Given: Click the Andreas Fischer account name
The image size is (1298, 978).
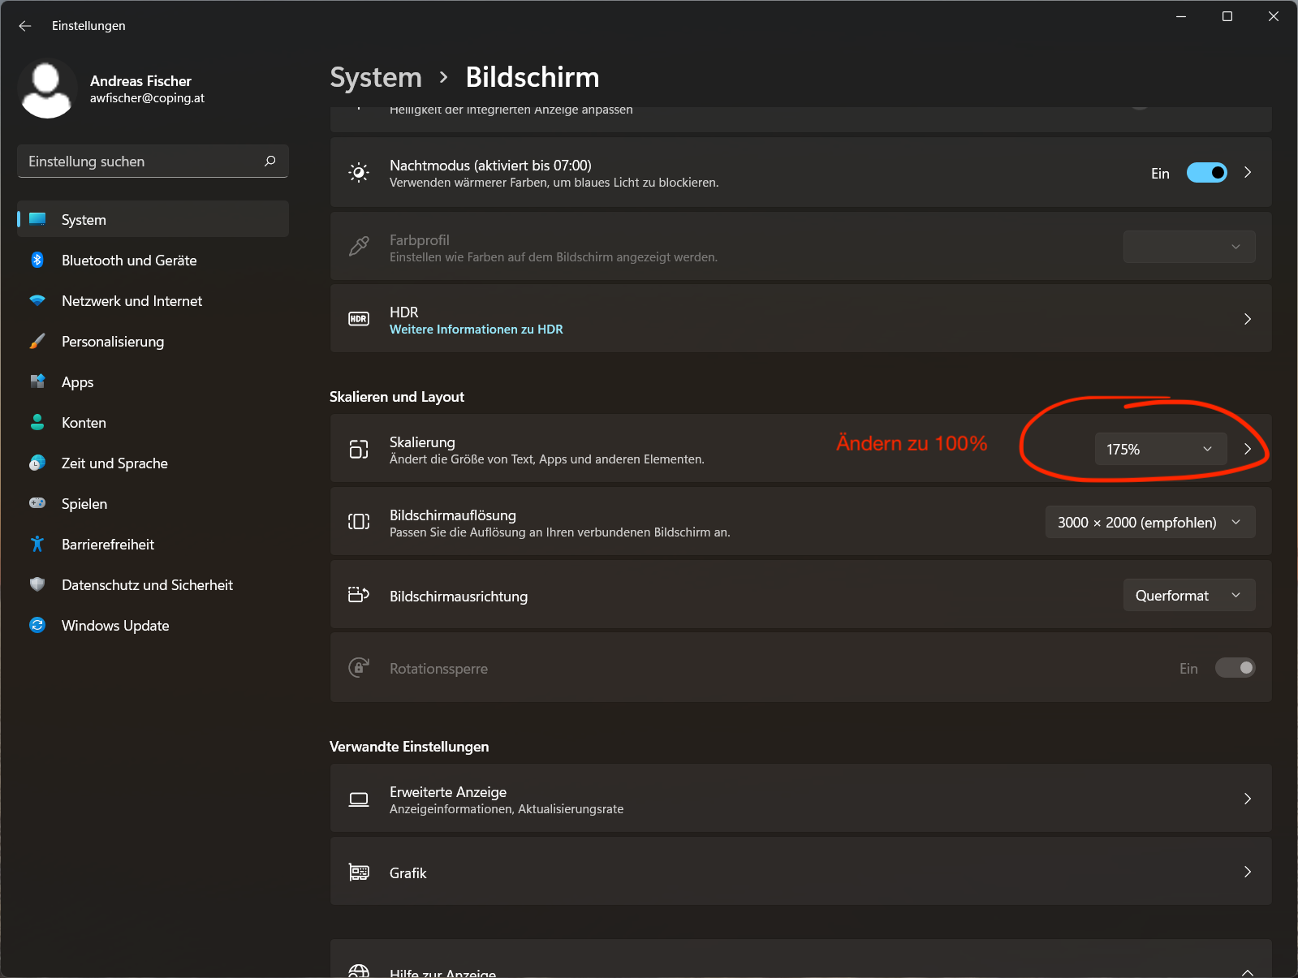Looking at the screenshot, I should pos(140,81).
